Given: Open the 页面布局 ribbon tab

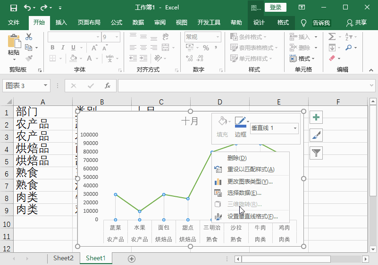Looking at the screenshot, I should tap(89, 23).
